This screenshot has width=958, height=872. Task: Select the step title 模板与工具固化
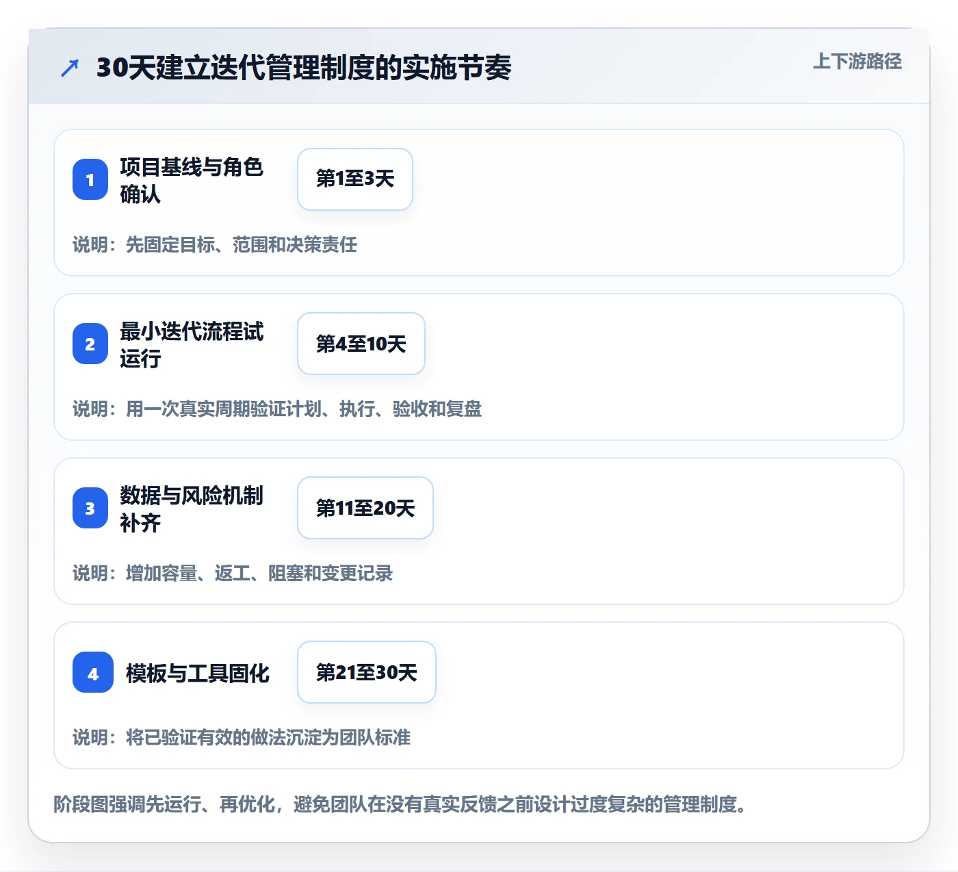click(198, 673)
